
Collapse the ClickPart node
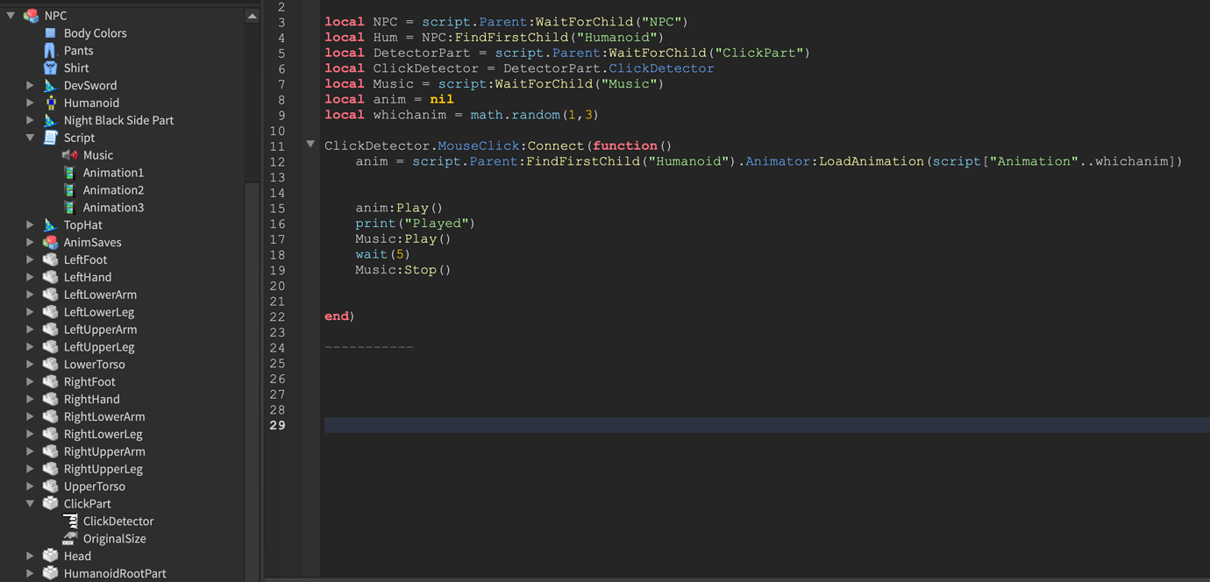30,503
